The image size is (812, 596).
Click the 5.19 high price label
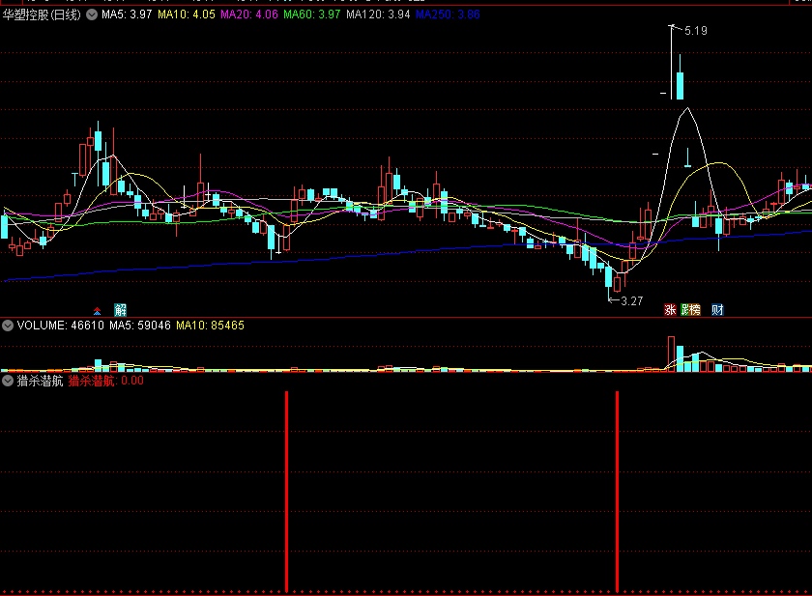[x=695, y=31]
